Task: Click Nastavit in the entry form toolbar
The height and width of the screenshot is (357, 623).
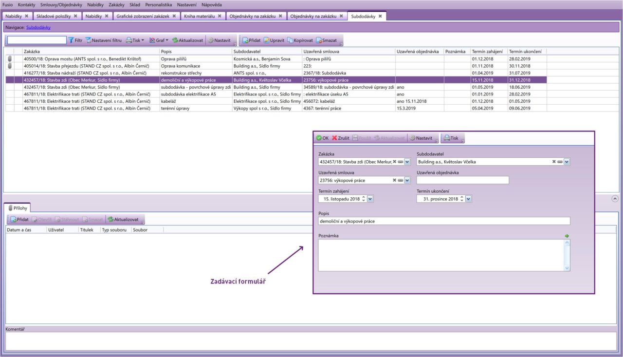Action: coord(421,138)
